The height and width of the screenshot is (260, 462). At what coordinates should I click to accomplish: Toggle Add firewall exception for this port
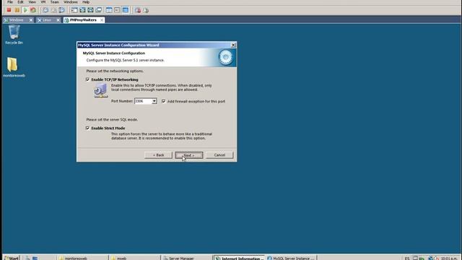click(x=164, y=101)
